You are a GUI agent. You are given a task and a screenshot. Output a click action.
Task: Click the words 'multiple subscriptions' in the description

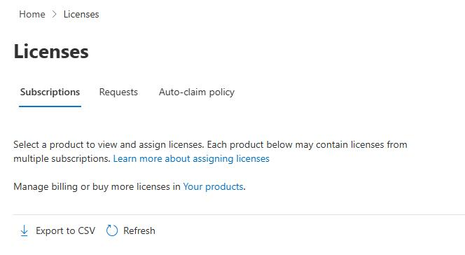(x=62, y=158)
